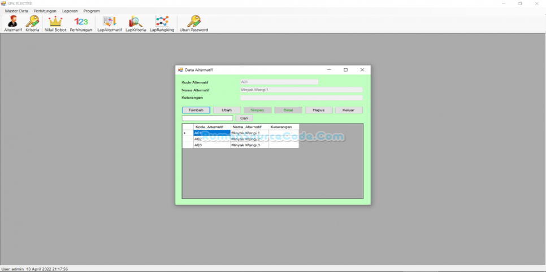Click the row selector arrow for A01
The width and height of the screenshot is (546, 272).
[188, 133]
